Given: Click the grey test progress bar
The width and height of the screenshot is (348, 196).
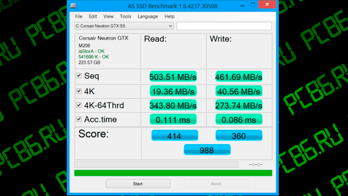Looking at the screenshot, I should click(156, 164).
